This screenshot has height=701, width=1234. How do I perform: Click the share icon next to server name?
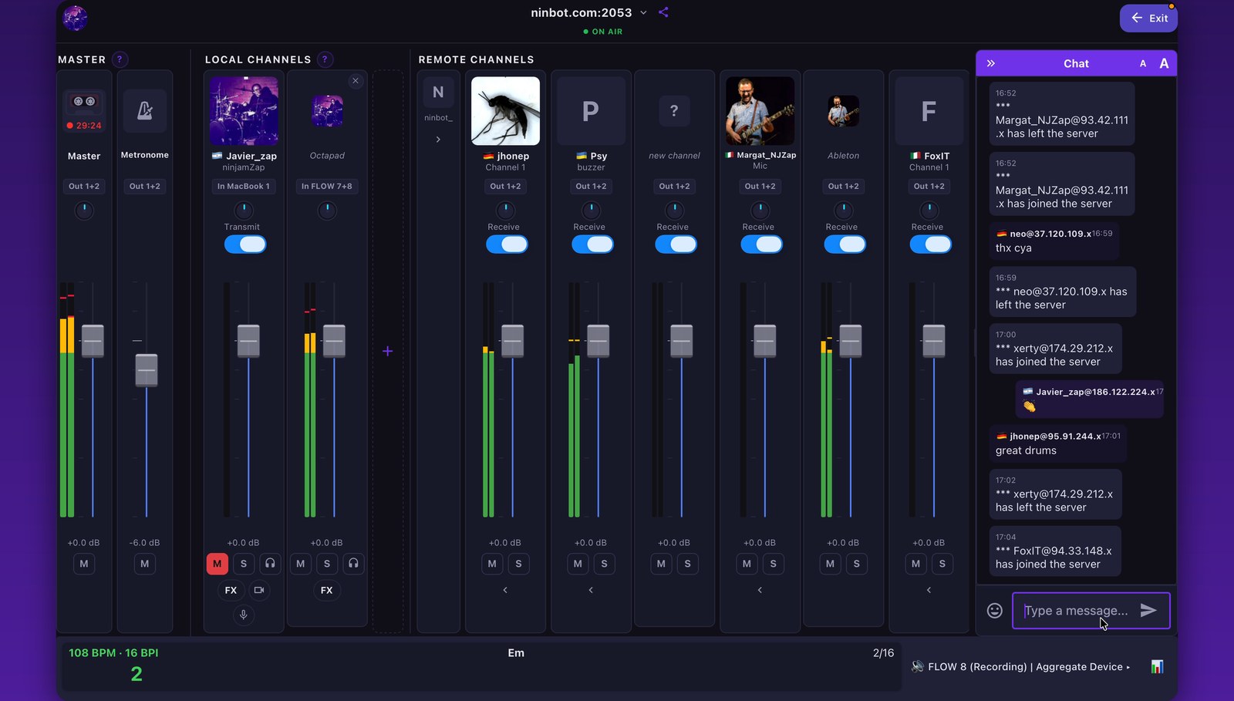pyautogui.click(x=663, y=12)
